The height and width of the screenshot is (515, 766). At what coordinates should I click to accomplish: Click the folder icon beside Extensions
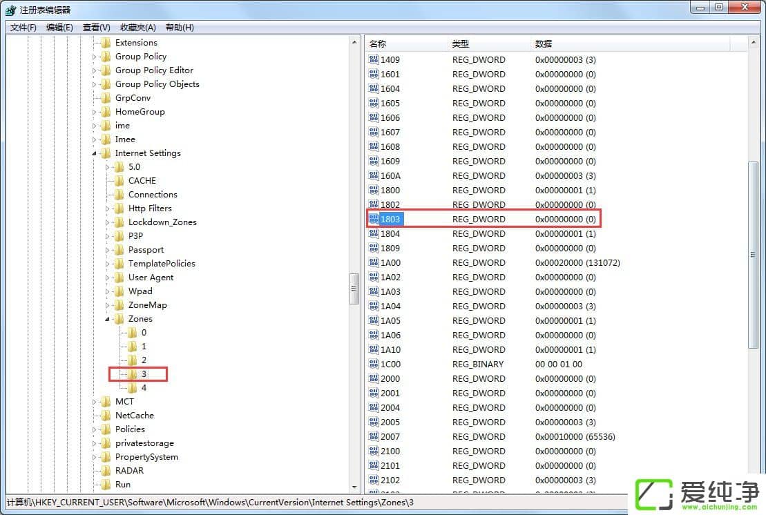click(106, 43)
